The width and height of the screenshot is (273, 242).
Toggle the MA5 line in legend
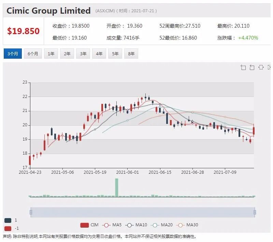[112, 225]
